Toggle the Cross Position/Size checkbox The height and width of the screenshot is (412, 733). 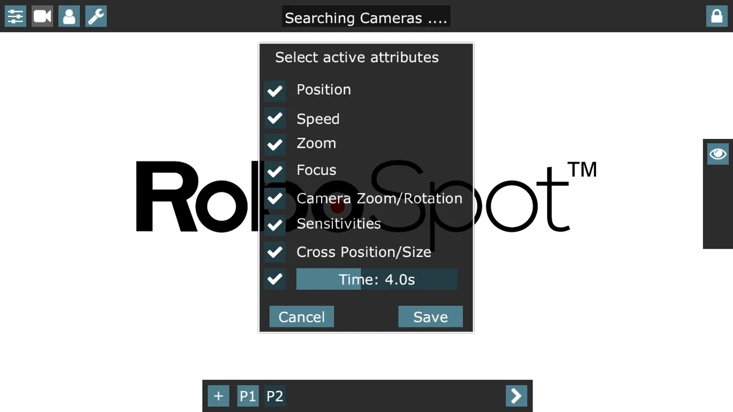[274, 252]
